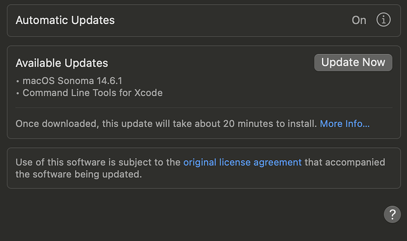Click the divider line under the update list
The image size is (407, 241).
pos(203,107)
